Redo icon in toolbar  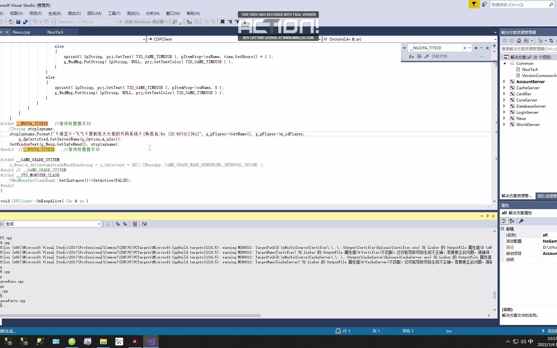coord(46,22)
